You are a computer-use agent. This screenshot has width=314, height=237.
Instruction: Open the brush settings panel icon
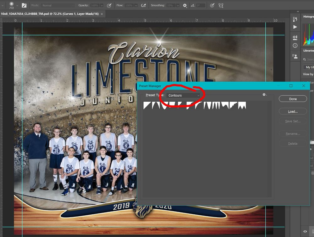coord(24,5)
